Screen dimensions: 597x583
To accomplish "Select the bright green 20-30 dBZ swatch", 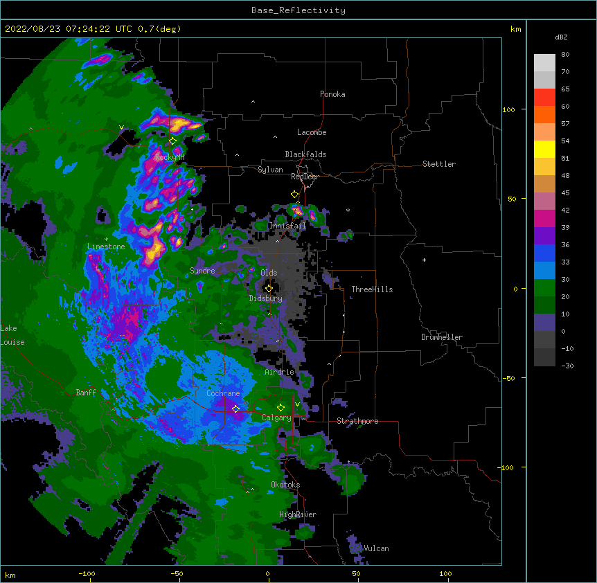I will click(544, 288).
